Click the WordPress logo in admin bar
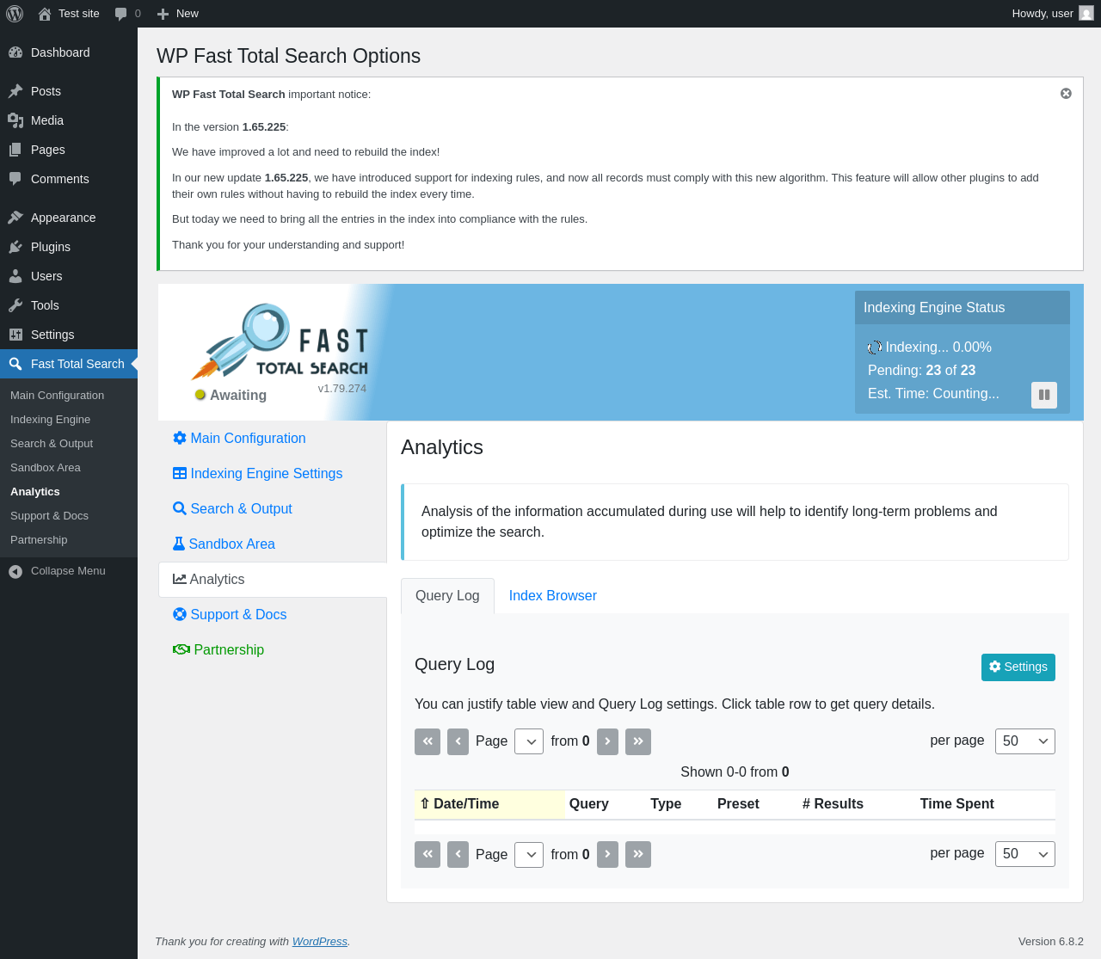The image size is (1101, 959). [15, 14]
